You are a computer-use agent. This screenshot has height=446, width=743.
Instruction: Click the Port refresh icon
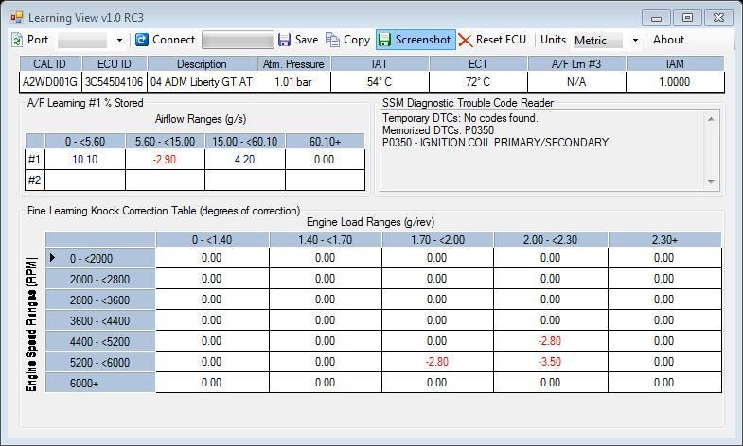pyautogui.click(x=17, y=40)
